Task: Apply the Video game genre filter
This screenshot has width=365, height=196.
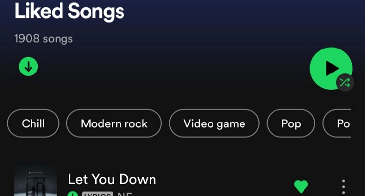Action: [214, 123]
